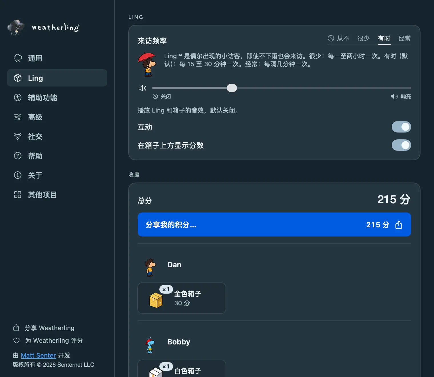Click the 215 分 total score value
This screenshot has height=377, width=434.
[x=394, y=199]
